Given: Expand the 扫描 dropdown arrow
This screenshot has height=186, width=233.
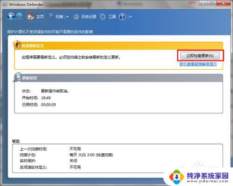Looking at the screenshot, I should pos(68,17).
